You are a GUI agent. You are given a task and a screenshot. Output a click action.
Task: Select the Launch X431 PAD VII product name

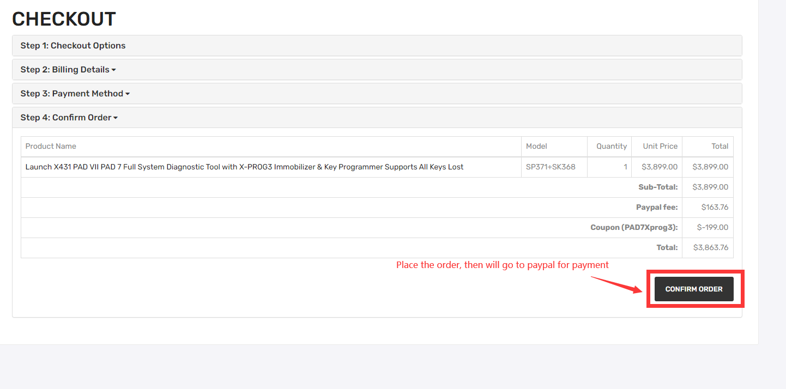[244, 167]
